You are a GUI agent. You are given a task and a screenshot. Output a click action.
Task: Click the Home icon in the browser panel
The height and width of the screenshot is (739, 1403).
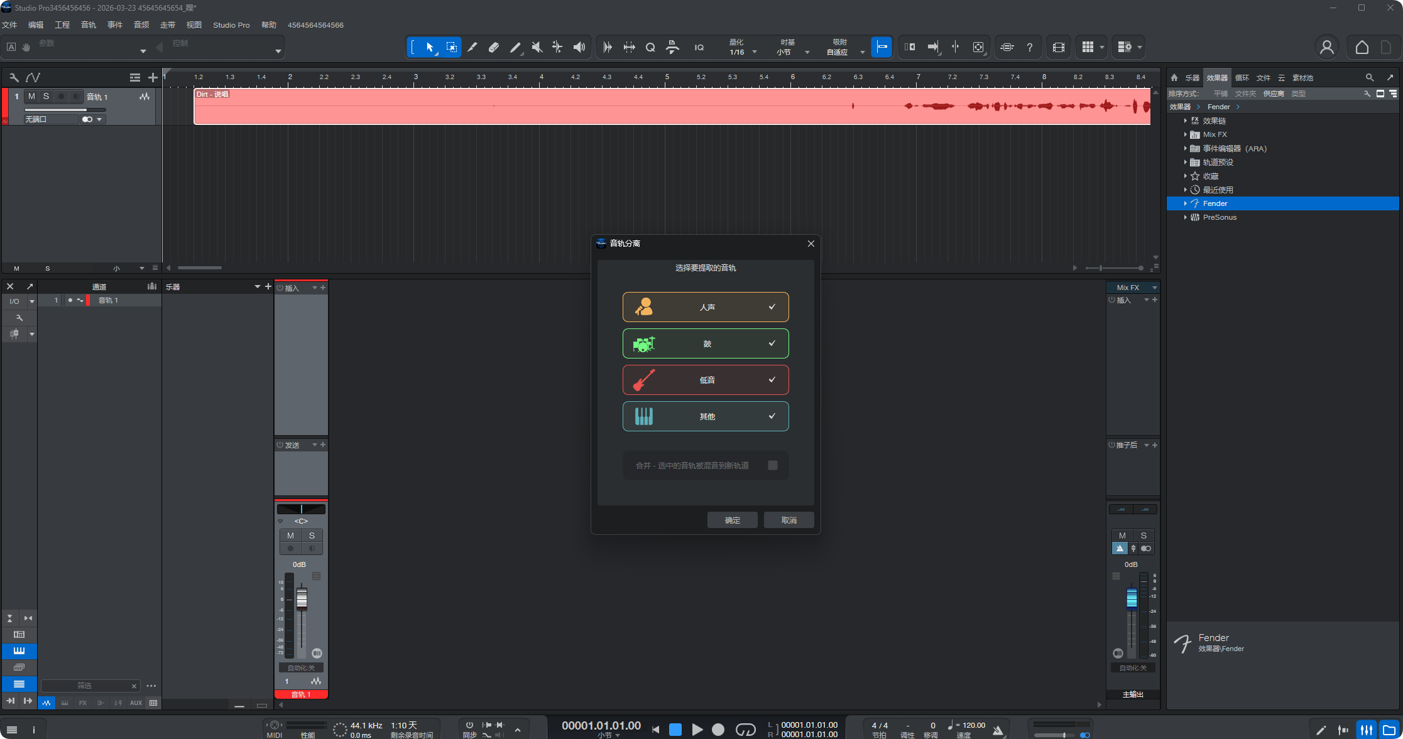(x=1174, y=77)
